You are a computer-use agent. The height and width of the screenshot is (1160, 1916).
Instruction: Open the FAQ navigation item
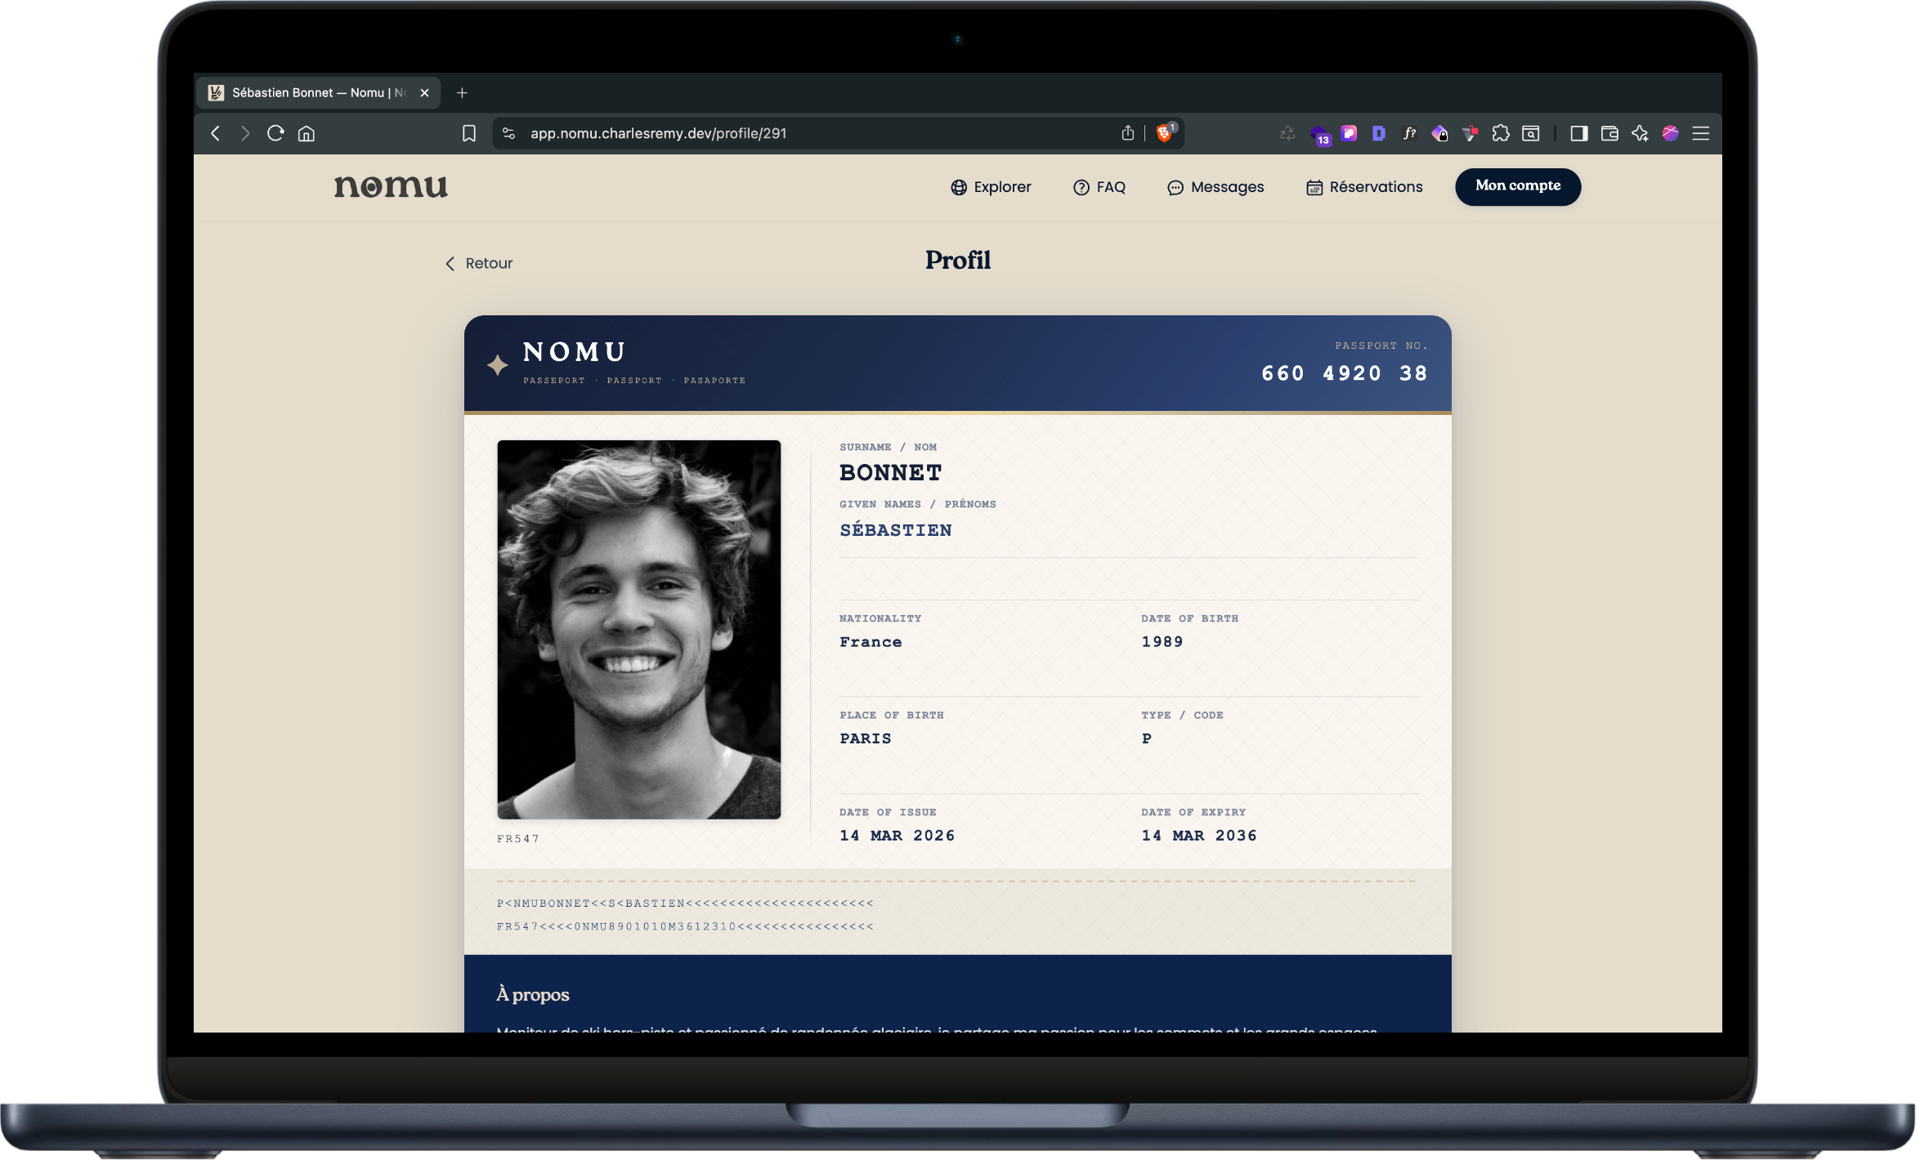[1099, 187]
